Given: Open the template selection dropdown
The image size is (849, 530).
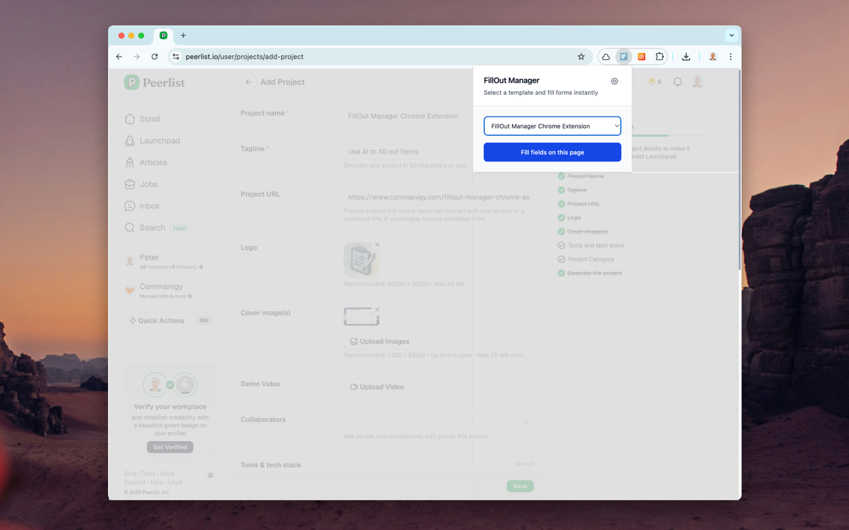Looking at the screenshot, I should pos(553,126).
